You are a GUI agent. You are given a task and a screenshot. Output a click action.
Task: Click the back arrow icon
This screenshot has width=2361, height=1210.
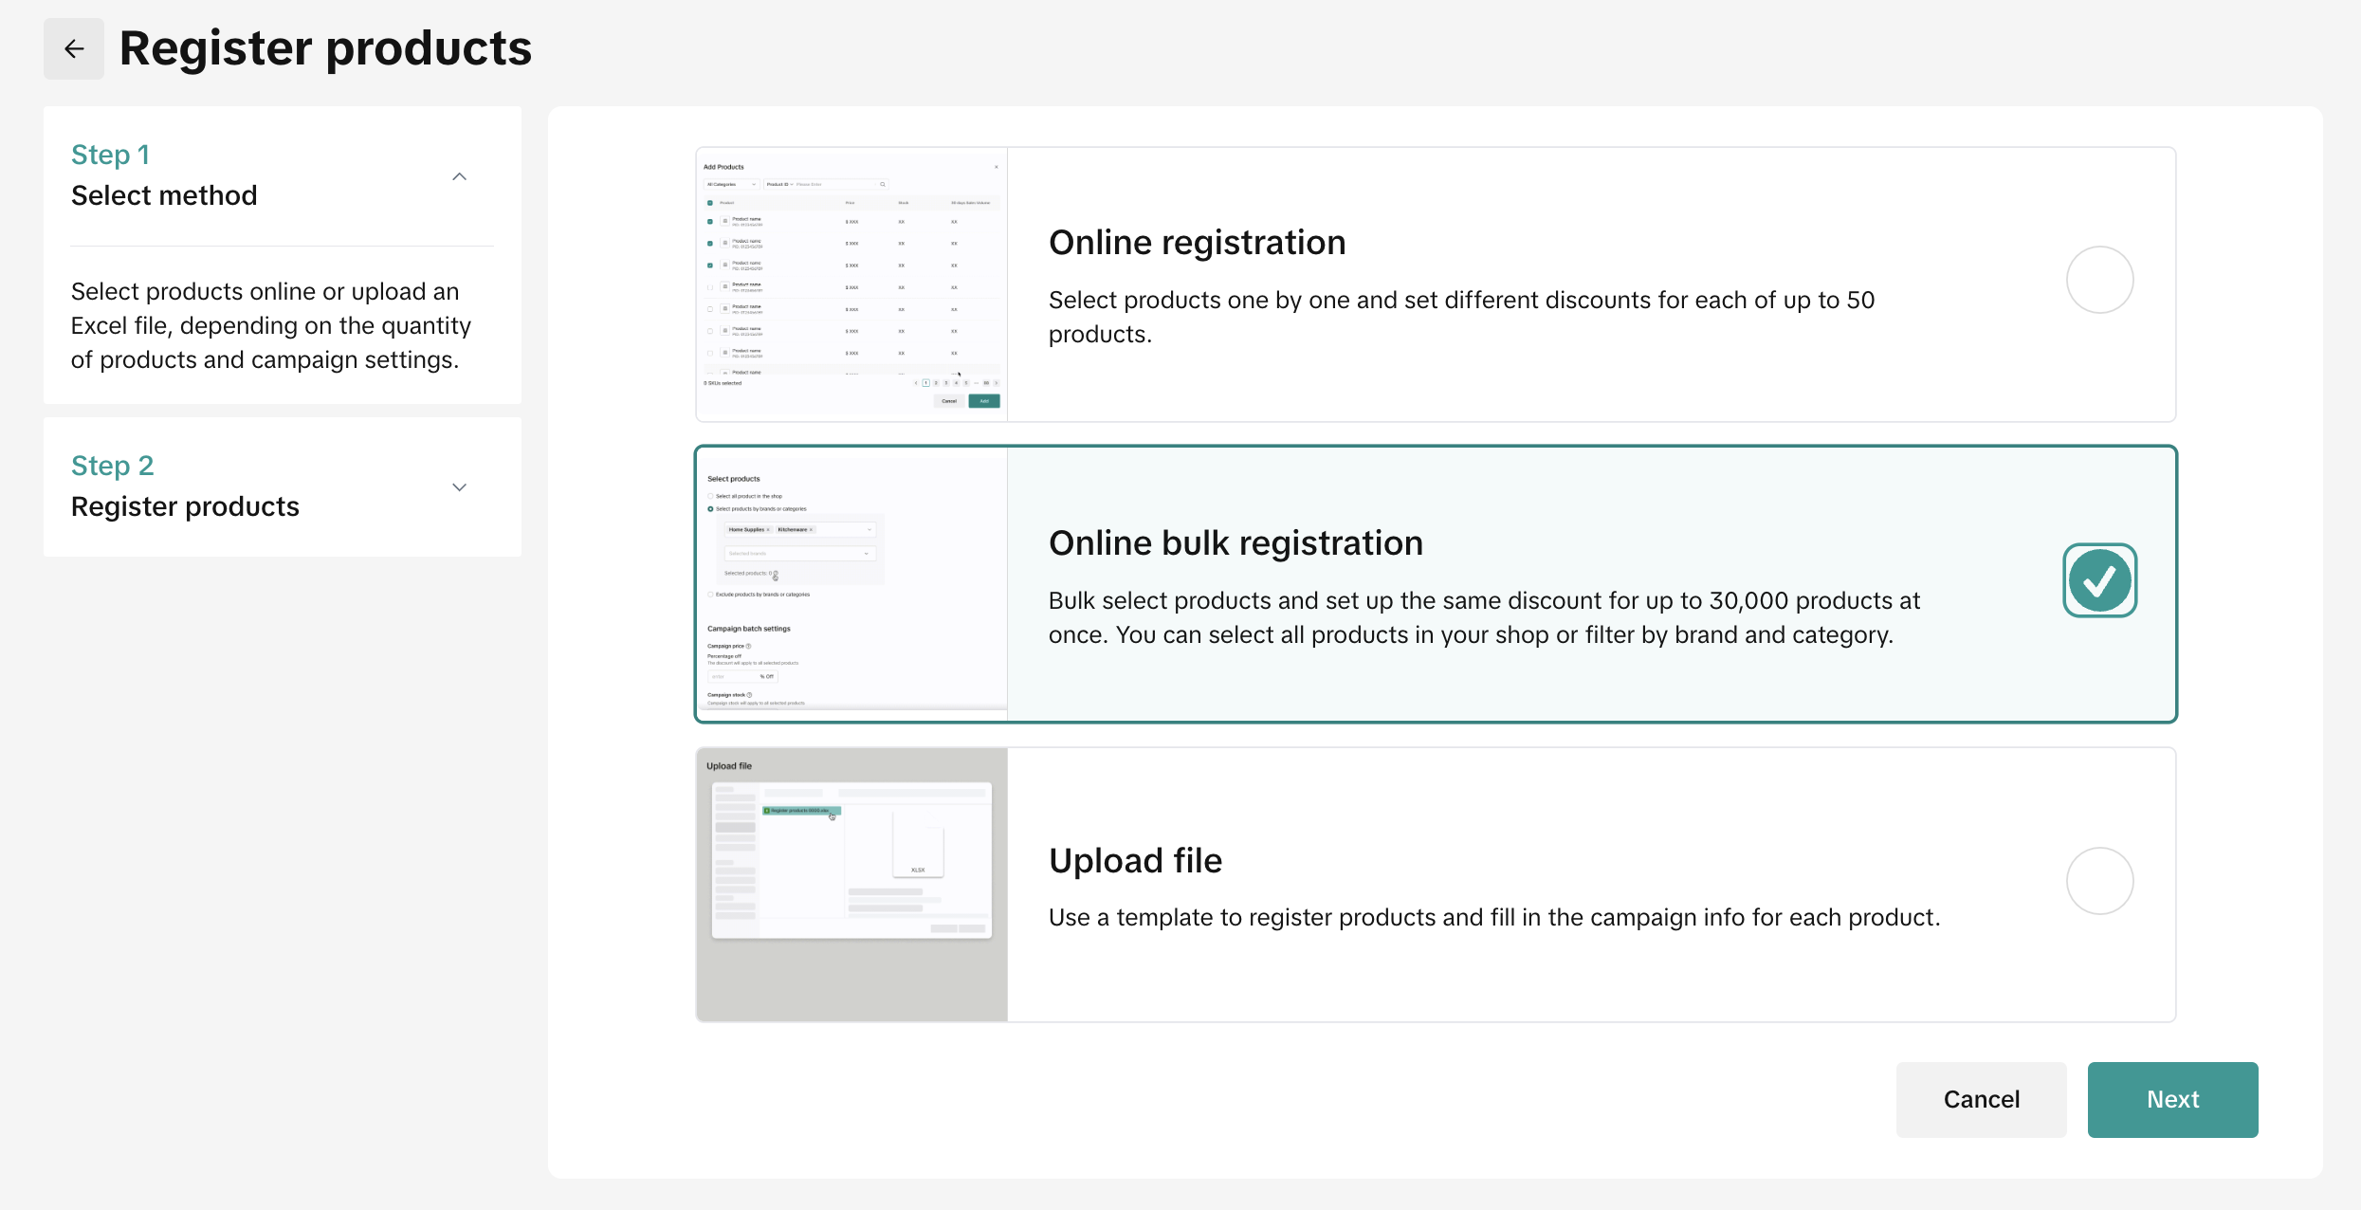point(74,48)
